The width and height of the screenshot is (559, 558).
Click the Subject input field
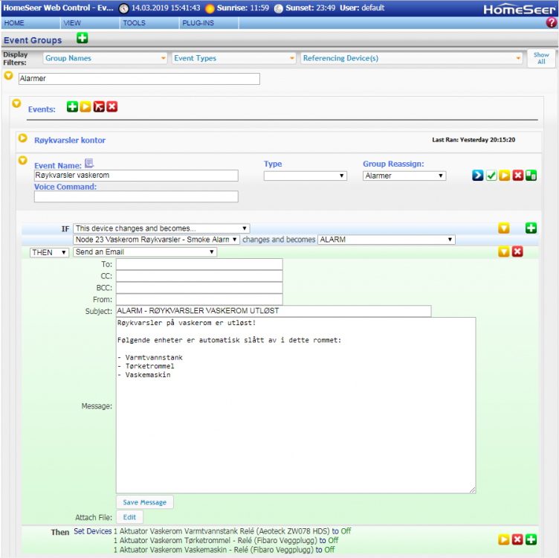(x=273, y=311)
